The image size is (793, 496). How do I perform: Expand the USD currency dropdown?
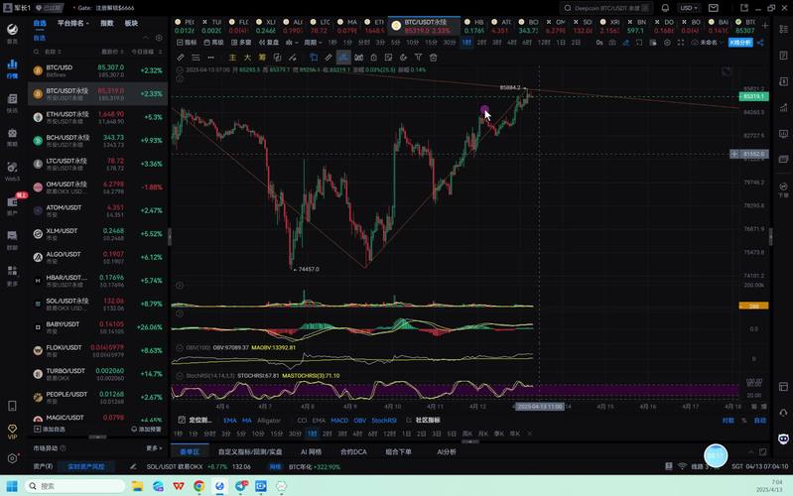tap(686, 7)
